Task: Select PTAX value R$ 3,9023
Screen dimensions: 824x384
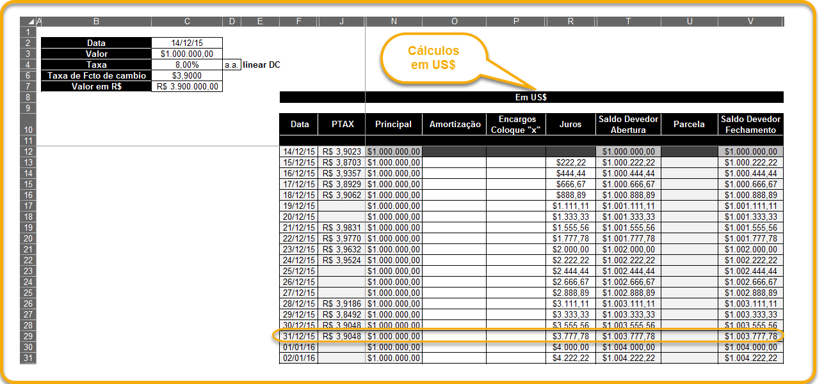Action: point(341,151)
